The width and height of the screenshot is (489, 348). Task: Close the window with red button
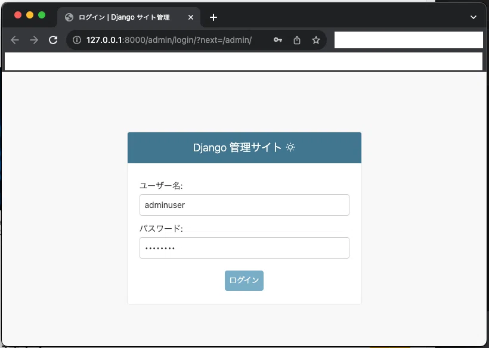[x=18, y=15]
